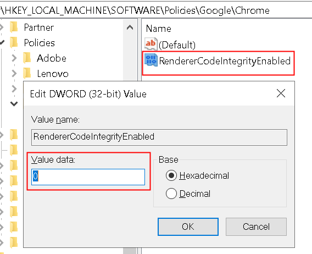Click the Name column header
The image size is (312, 254).
(159, 29)
